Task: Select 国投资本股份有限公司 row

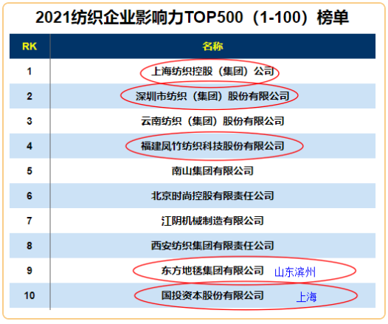Action: click(193, 295)
